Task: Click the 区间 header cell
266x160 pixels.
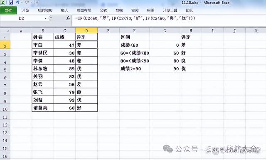Action: 134,37
